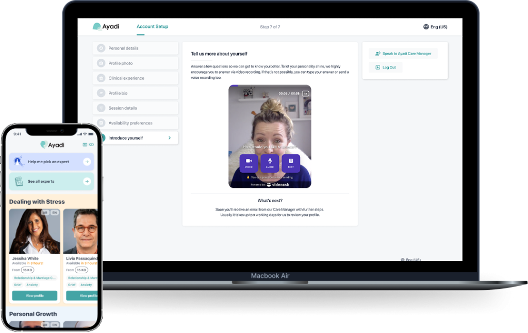
Task: Tap the arrow on See all experts
Action: pos(87,181)
